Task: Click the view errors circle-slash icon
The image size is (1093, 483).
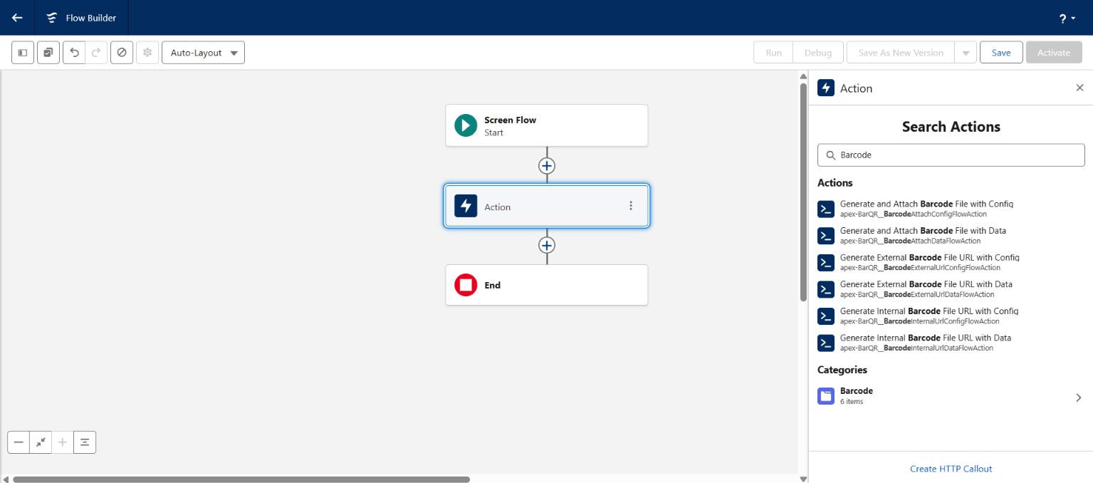Action: 122,53
